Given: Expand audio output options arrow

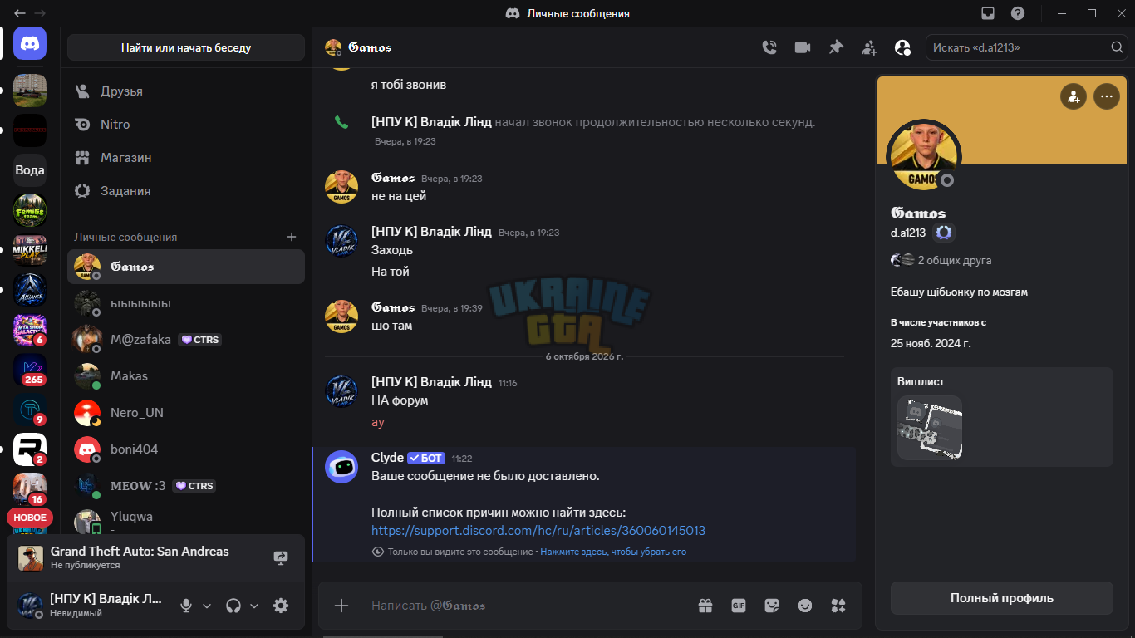Looking at the screenshot, I should 254,606.
